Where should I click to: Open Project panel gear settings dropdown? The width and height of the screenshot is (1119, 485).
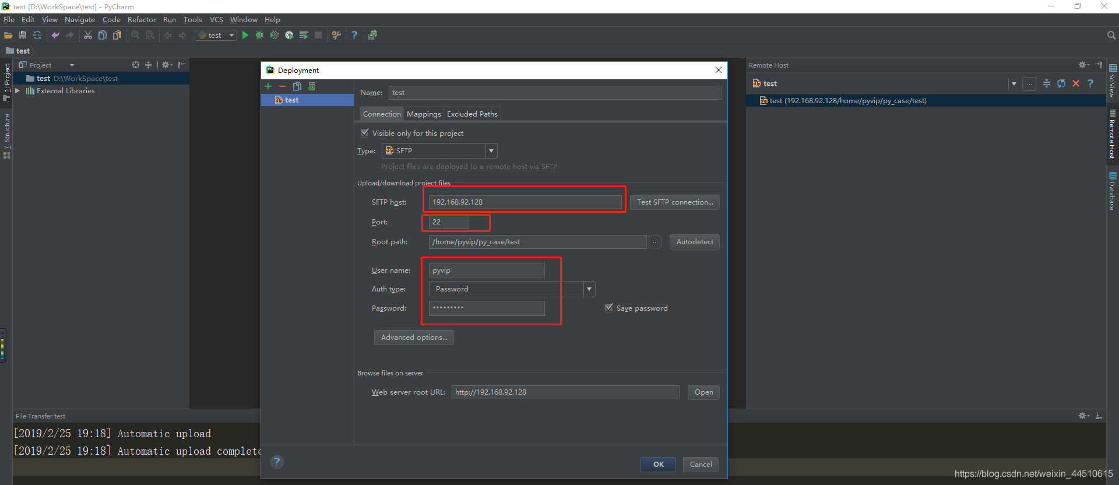[167, 65]
